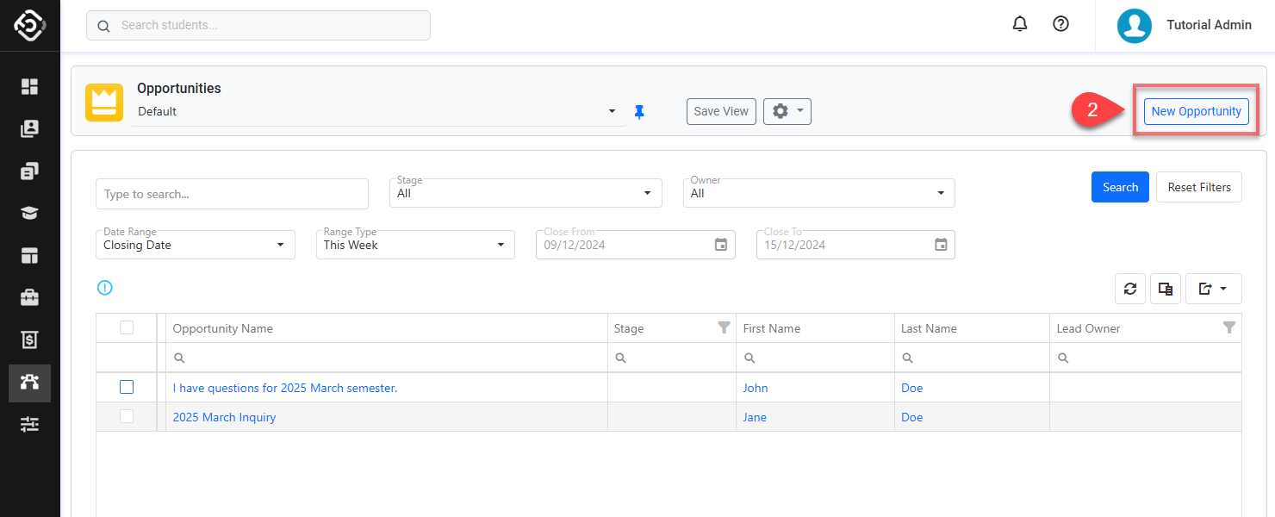Open the gear settings dropdown button

tap(787, 111)
